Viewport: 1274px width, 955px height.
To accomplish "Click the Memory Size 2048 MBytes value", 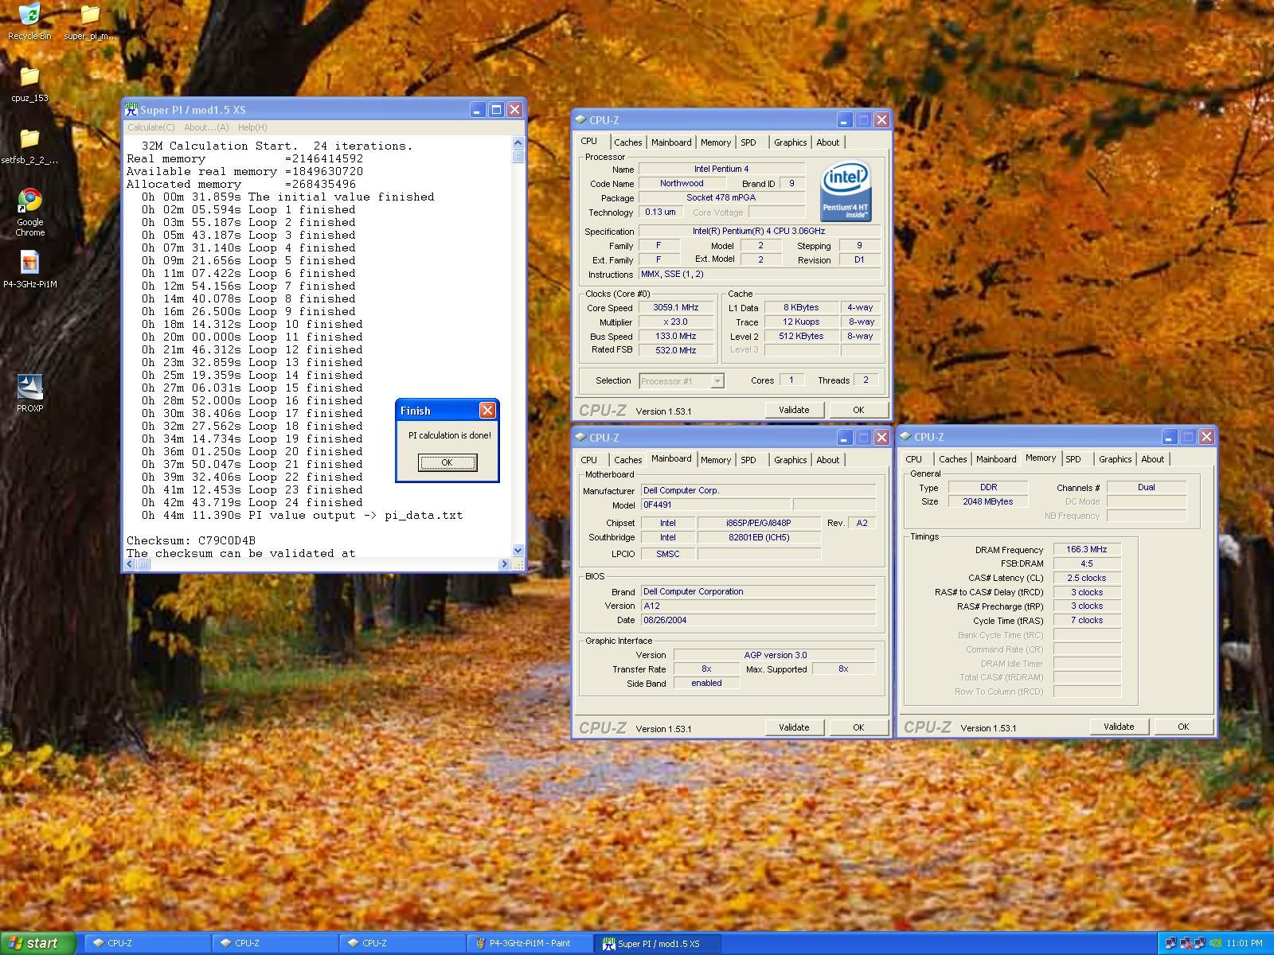I will (x=988, y=502).
